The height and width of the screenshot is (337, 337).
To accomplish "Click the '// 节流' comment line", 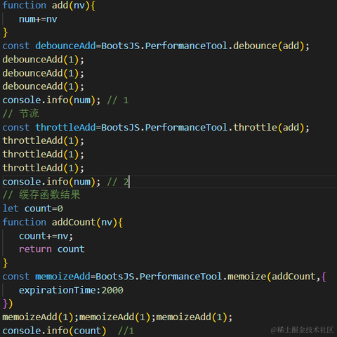I will [x=20, y=114].
